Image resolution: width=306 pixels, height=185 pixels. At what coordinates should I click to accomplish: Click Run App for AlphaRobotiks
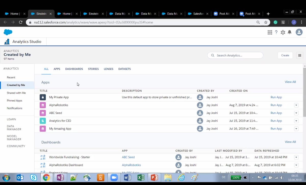[276, 105]
